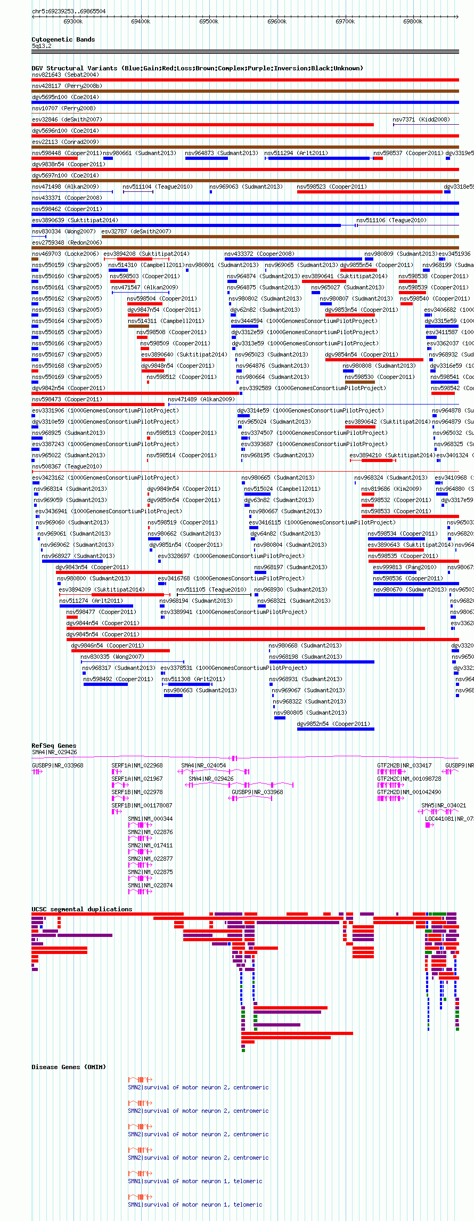Select variant nsv10707 (Perry2008)
The height and width of the screenshot is (1221, 474).
(63, 108)
